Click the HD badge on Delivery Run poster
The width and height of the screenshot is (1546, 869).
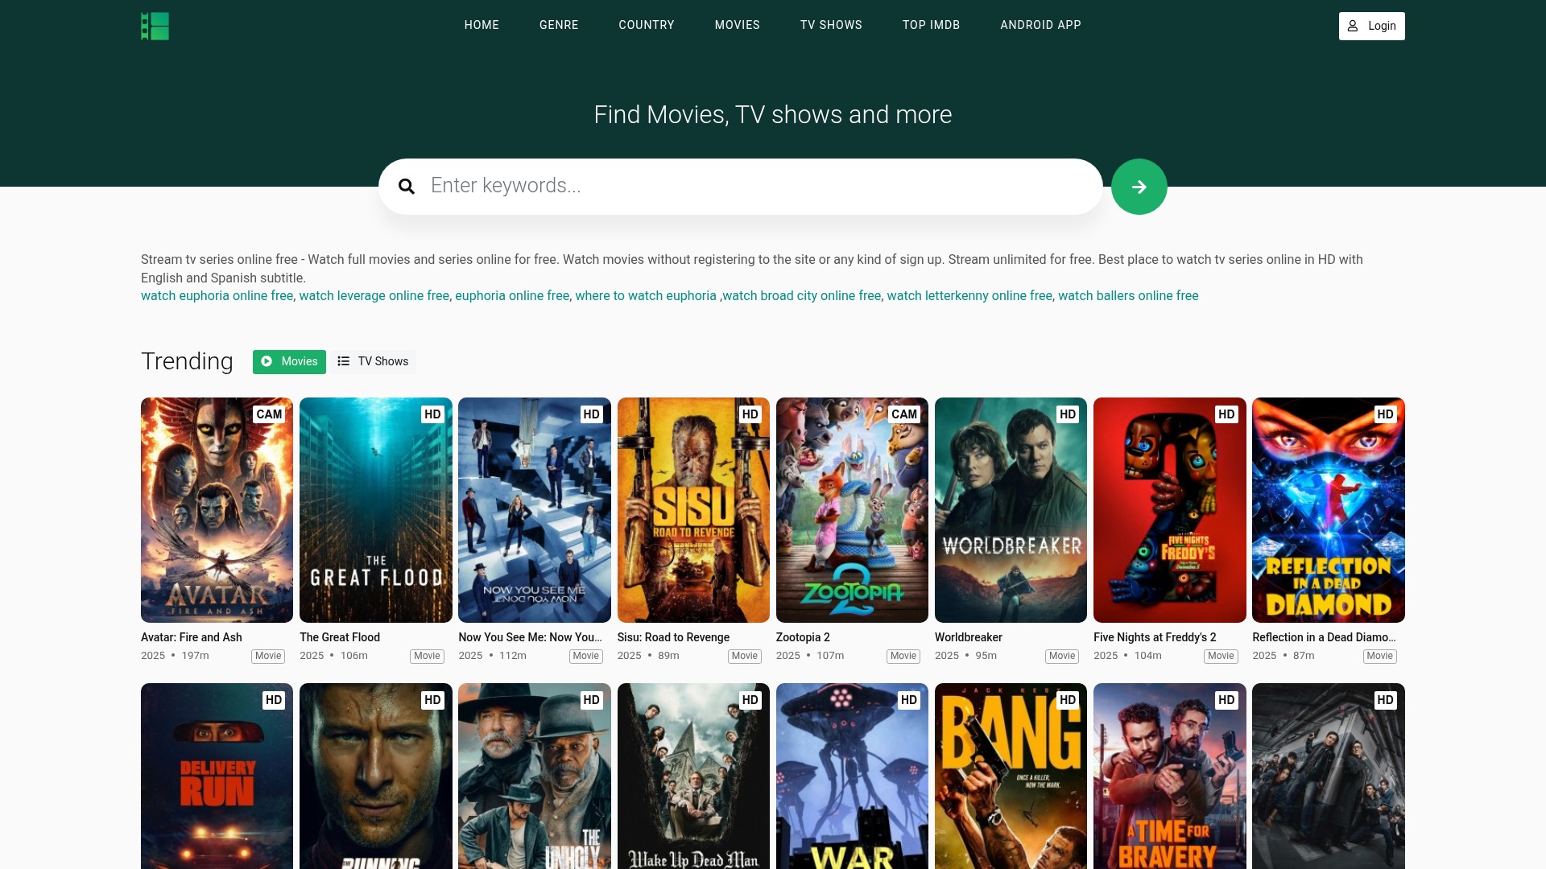274,700
